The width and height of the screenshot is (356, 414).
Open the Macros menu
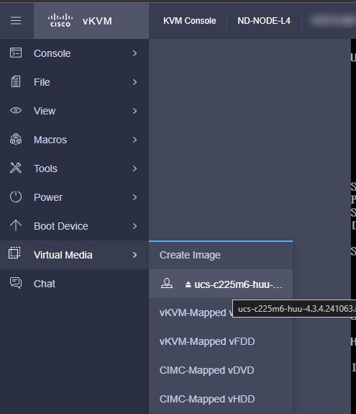74,140
